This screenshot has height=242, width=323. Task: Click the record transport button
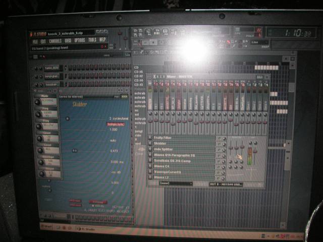click(161, 42)
